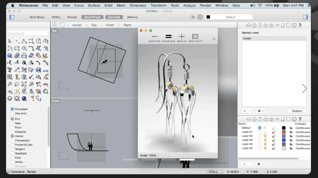Select the Rectangle tool
Image resolution: width=318 pixels, height=178 pixels.
tap(17, 48)
